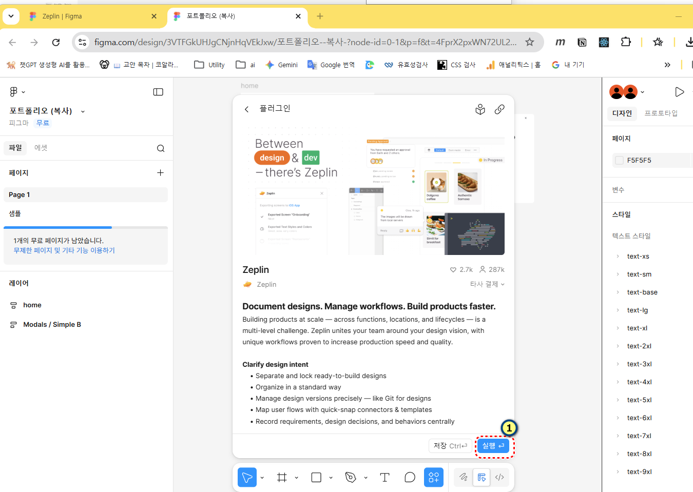Toggle the sidebar panel layout icon
Viewport: 693px width, 492px height.
(x=158, y=92)
